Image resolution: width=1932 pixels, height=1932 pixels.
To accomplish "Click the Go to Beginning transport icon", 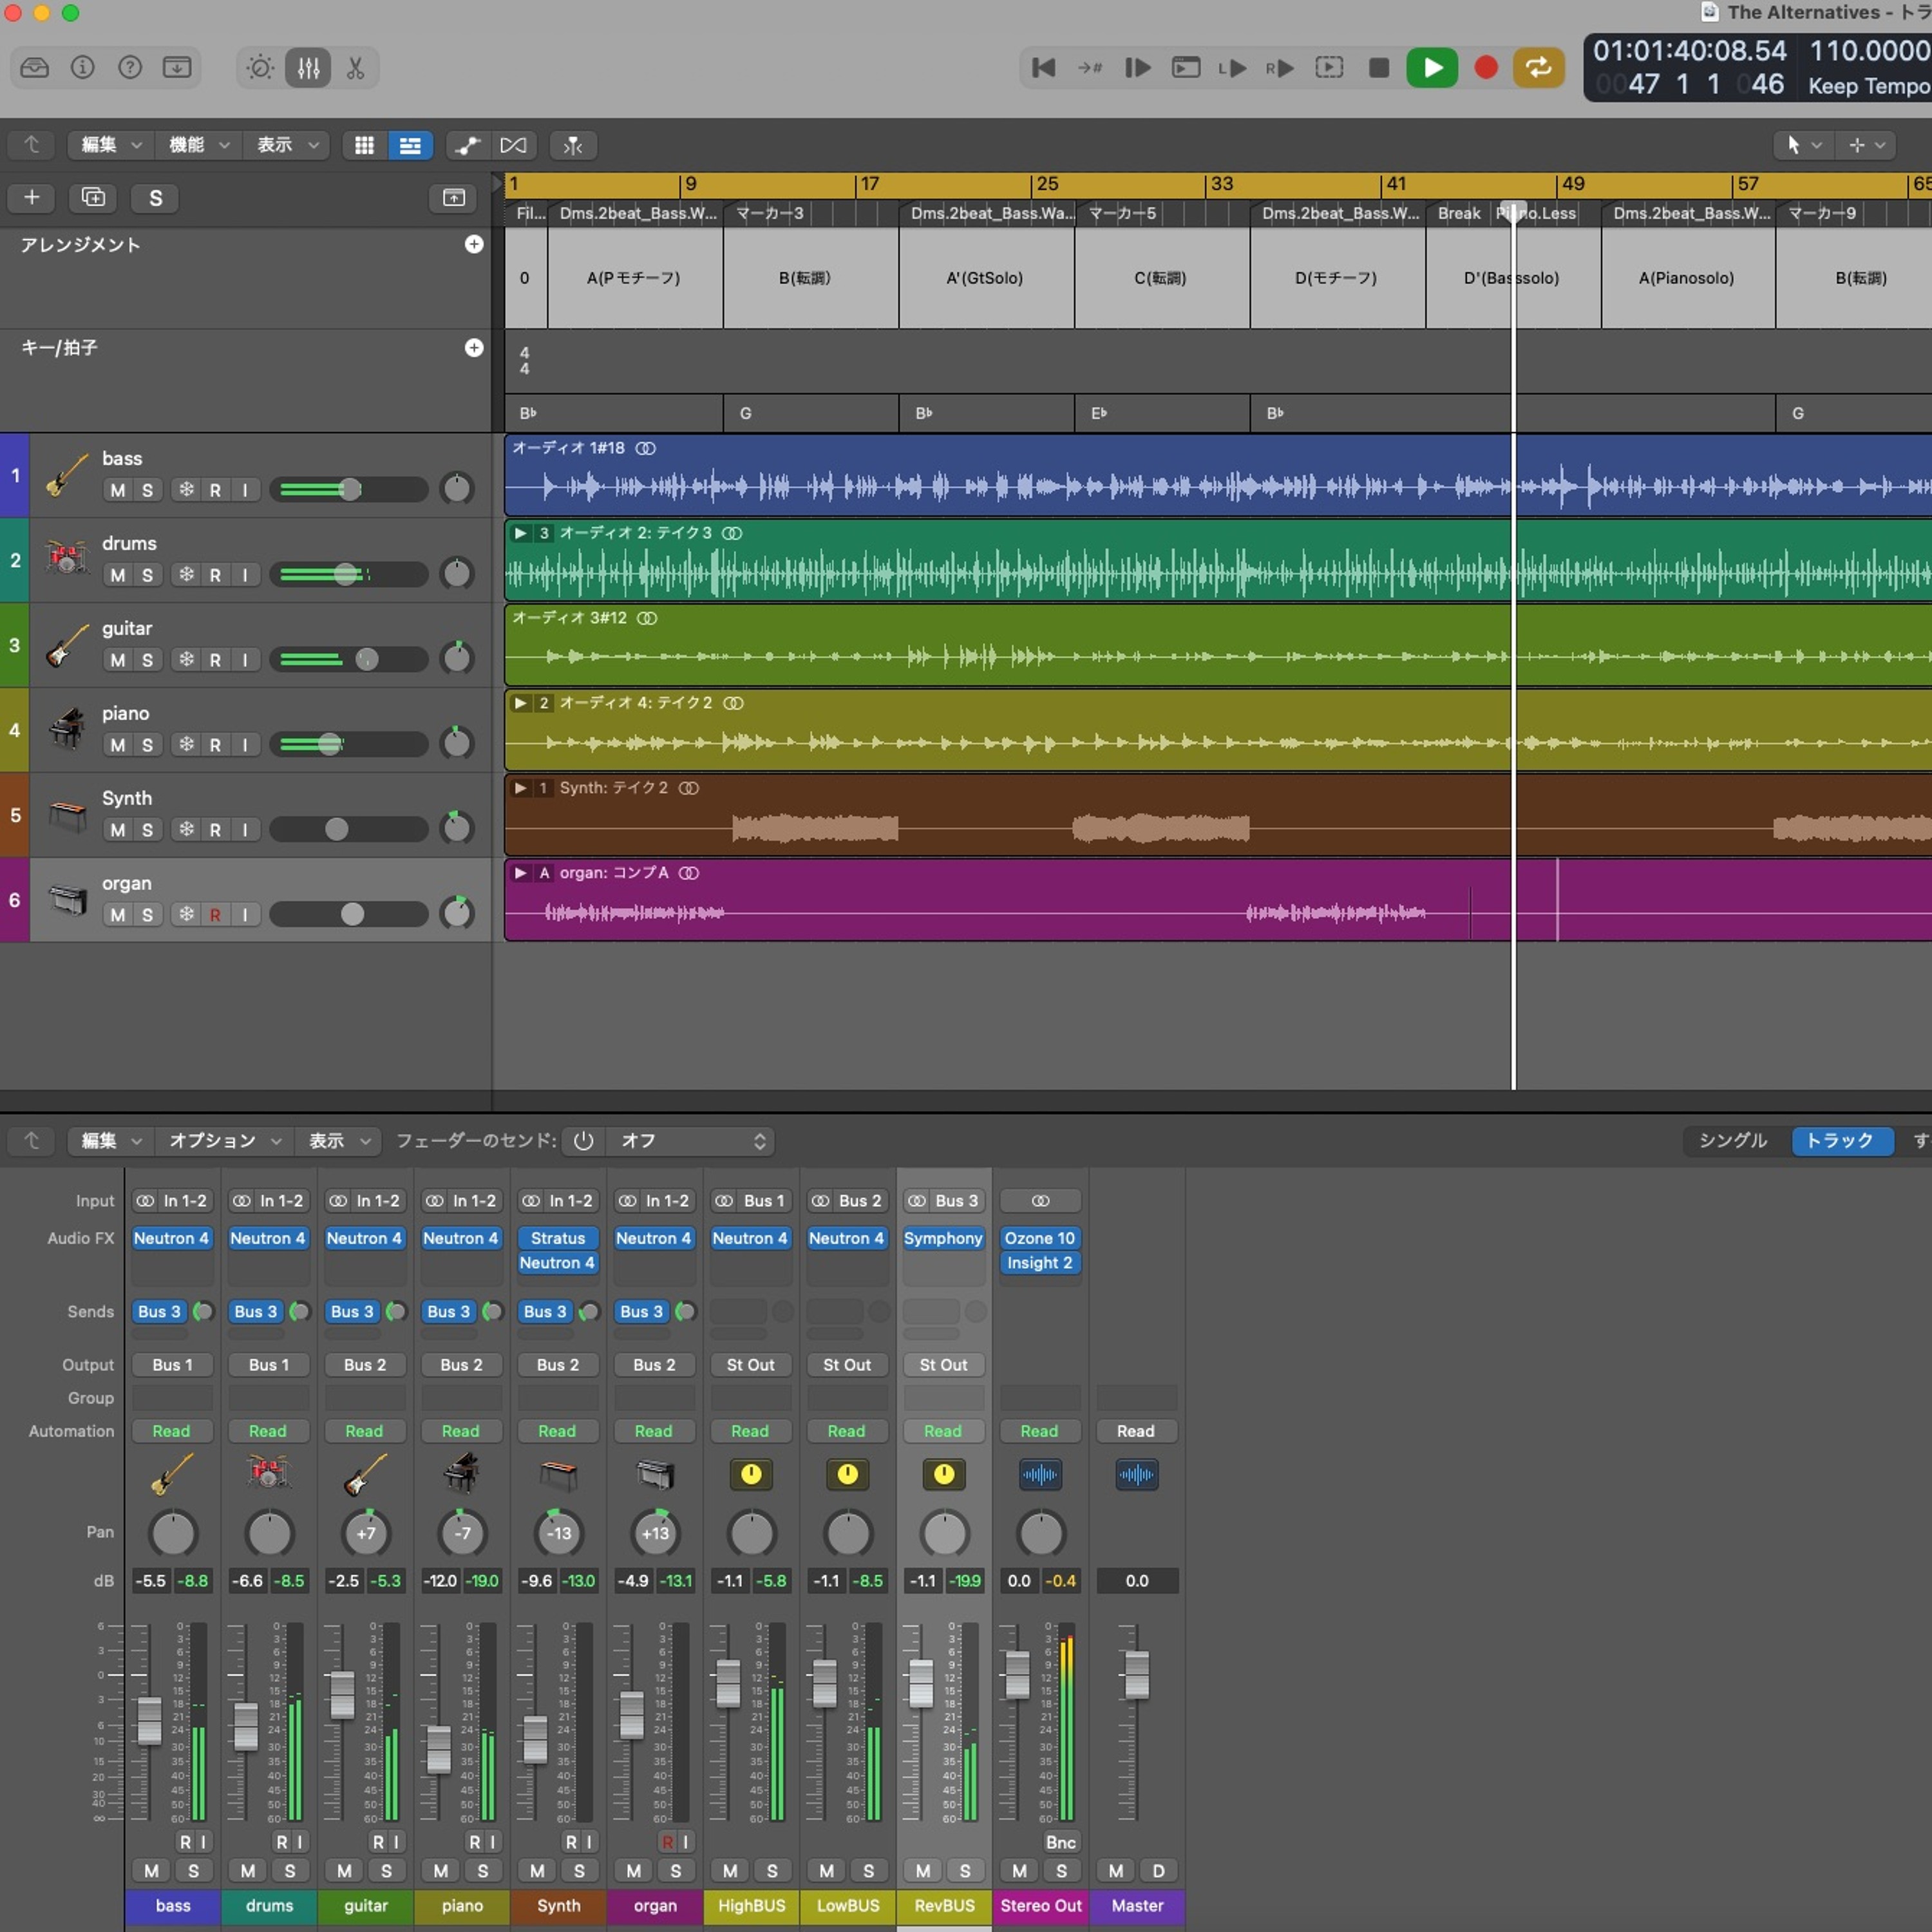I will point(1043,68).
